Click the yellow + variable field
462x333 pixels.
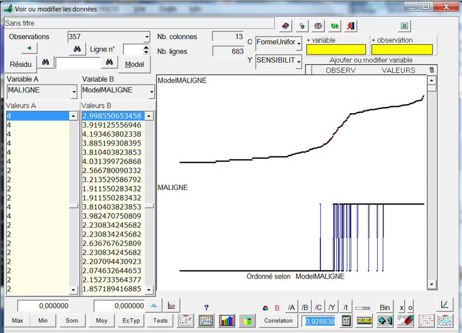click(336, 50)
